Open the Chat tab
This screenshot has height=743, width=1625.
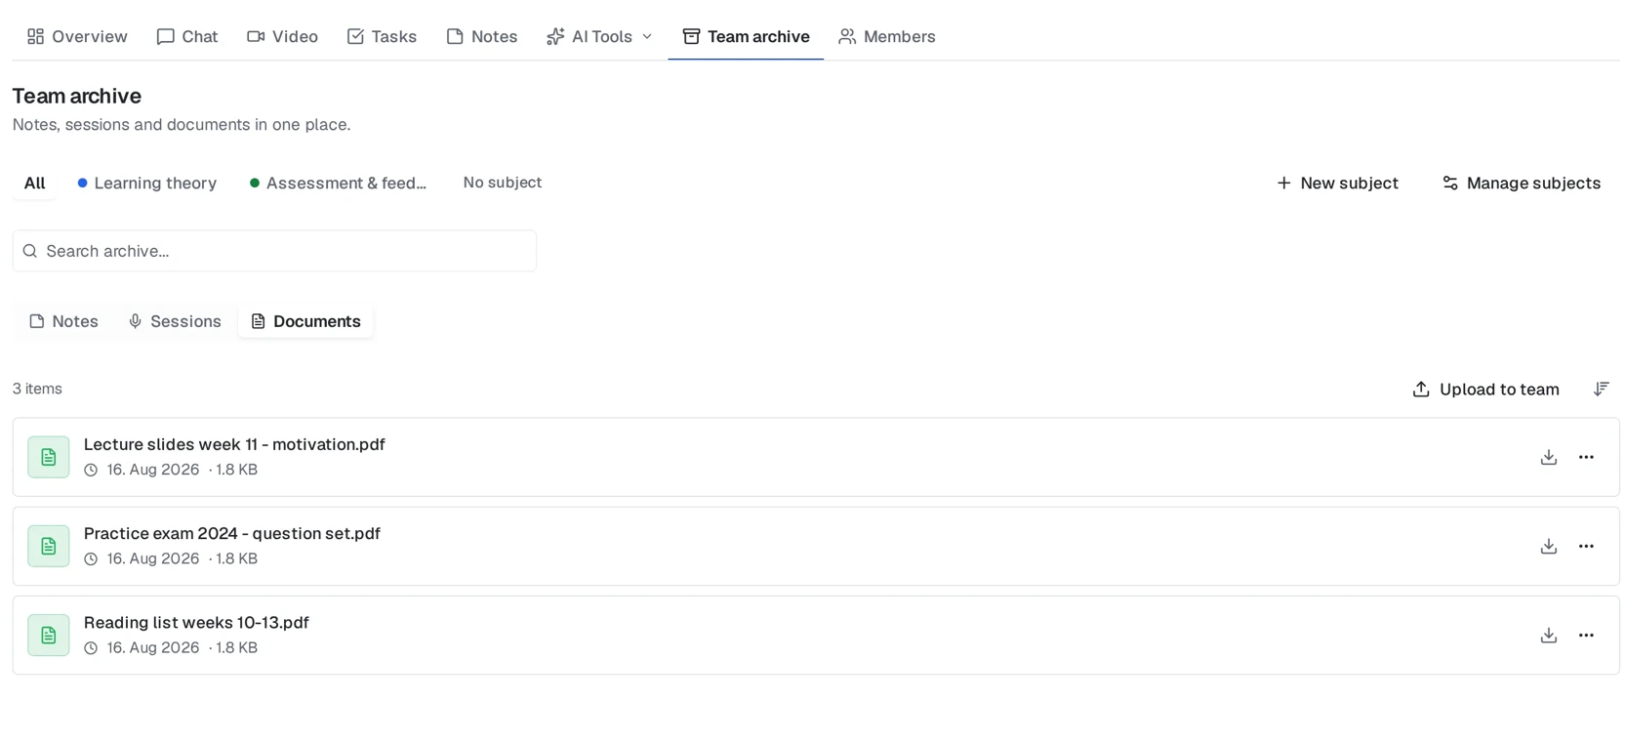pyautogui.click(x=187, y=36)
